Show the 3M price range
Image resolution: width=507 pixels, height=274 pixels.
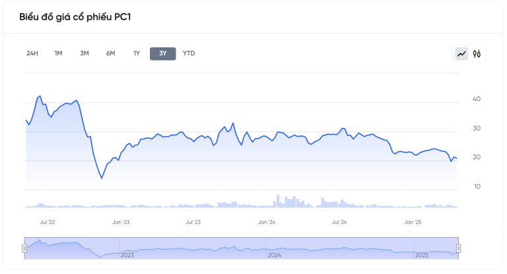point(84,53)
